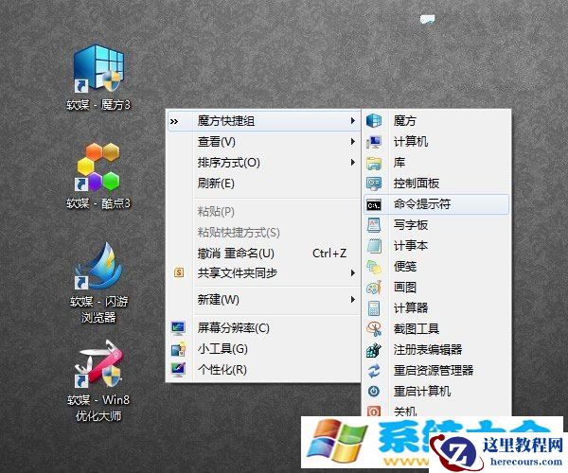Viewport: 568px width, 473px height.
Task: Click the 库 library folder icon
Action: pyautogui.click(x=374, y=163)
